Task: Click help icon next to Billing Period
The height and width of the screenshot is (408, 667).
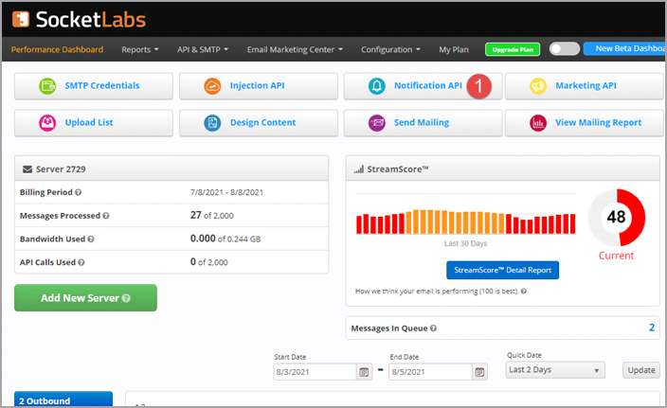Action: (x=79, y=192)
